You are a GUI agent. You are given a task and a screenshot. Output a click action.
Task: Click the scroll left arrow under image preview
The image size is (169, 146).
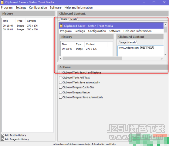point(61,59)
